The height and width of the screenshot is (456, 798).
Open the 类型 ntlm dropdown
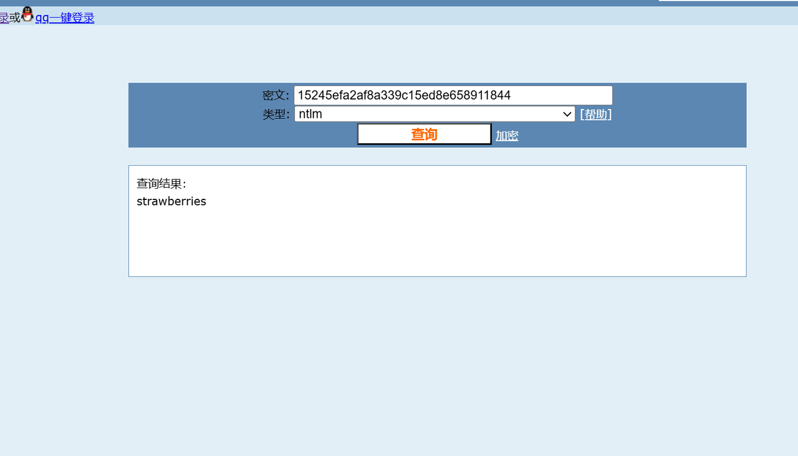[435, 114]
